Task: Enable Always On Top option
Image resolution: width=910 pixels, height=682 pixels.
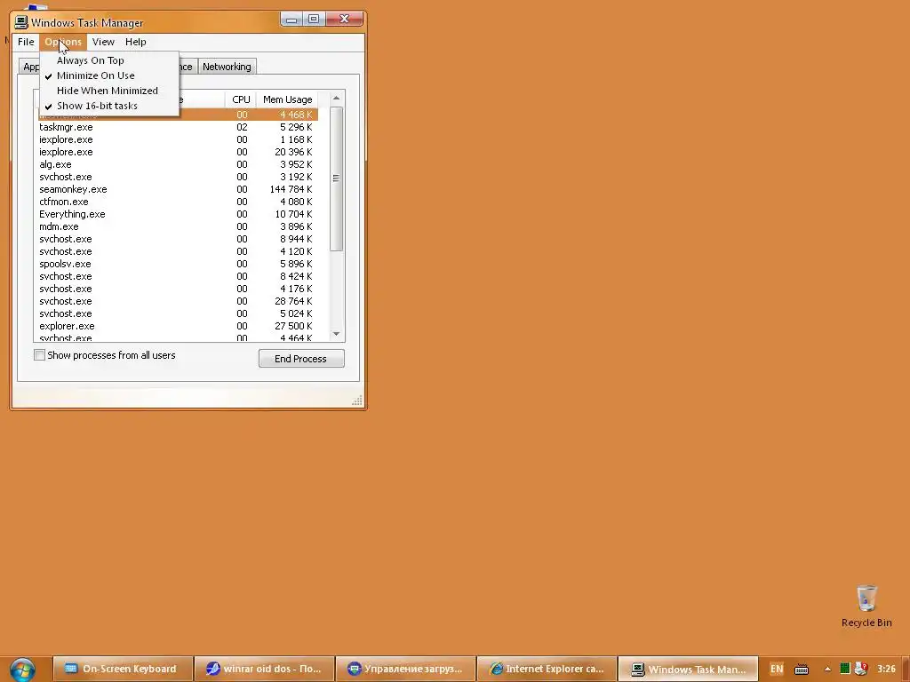Action: coord(109,60)
